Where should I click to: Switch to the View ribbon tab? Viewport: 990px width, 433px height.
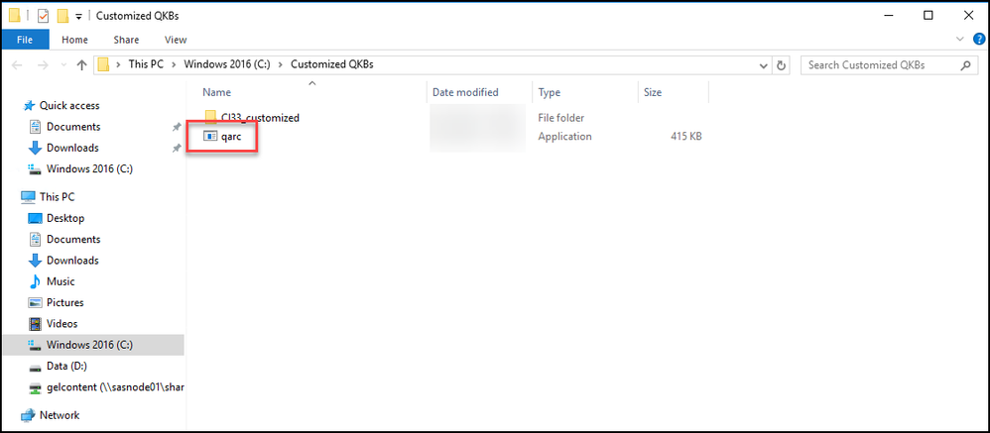(x=176, y=40)
